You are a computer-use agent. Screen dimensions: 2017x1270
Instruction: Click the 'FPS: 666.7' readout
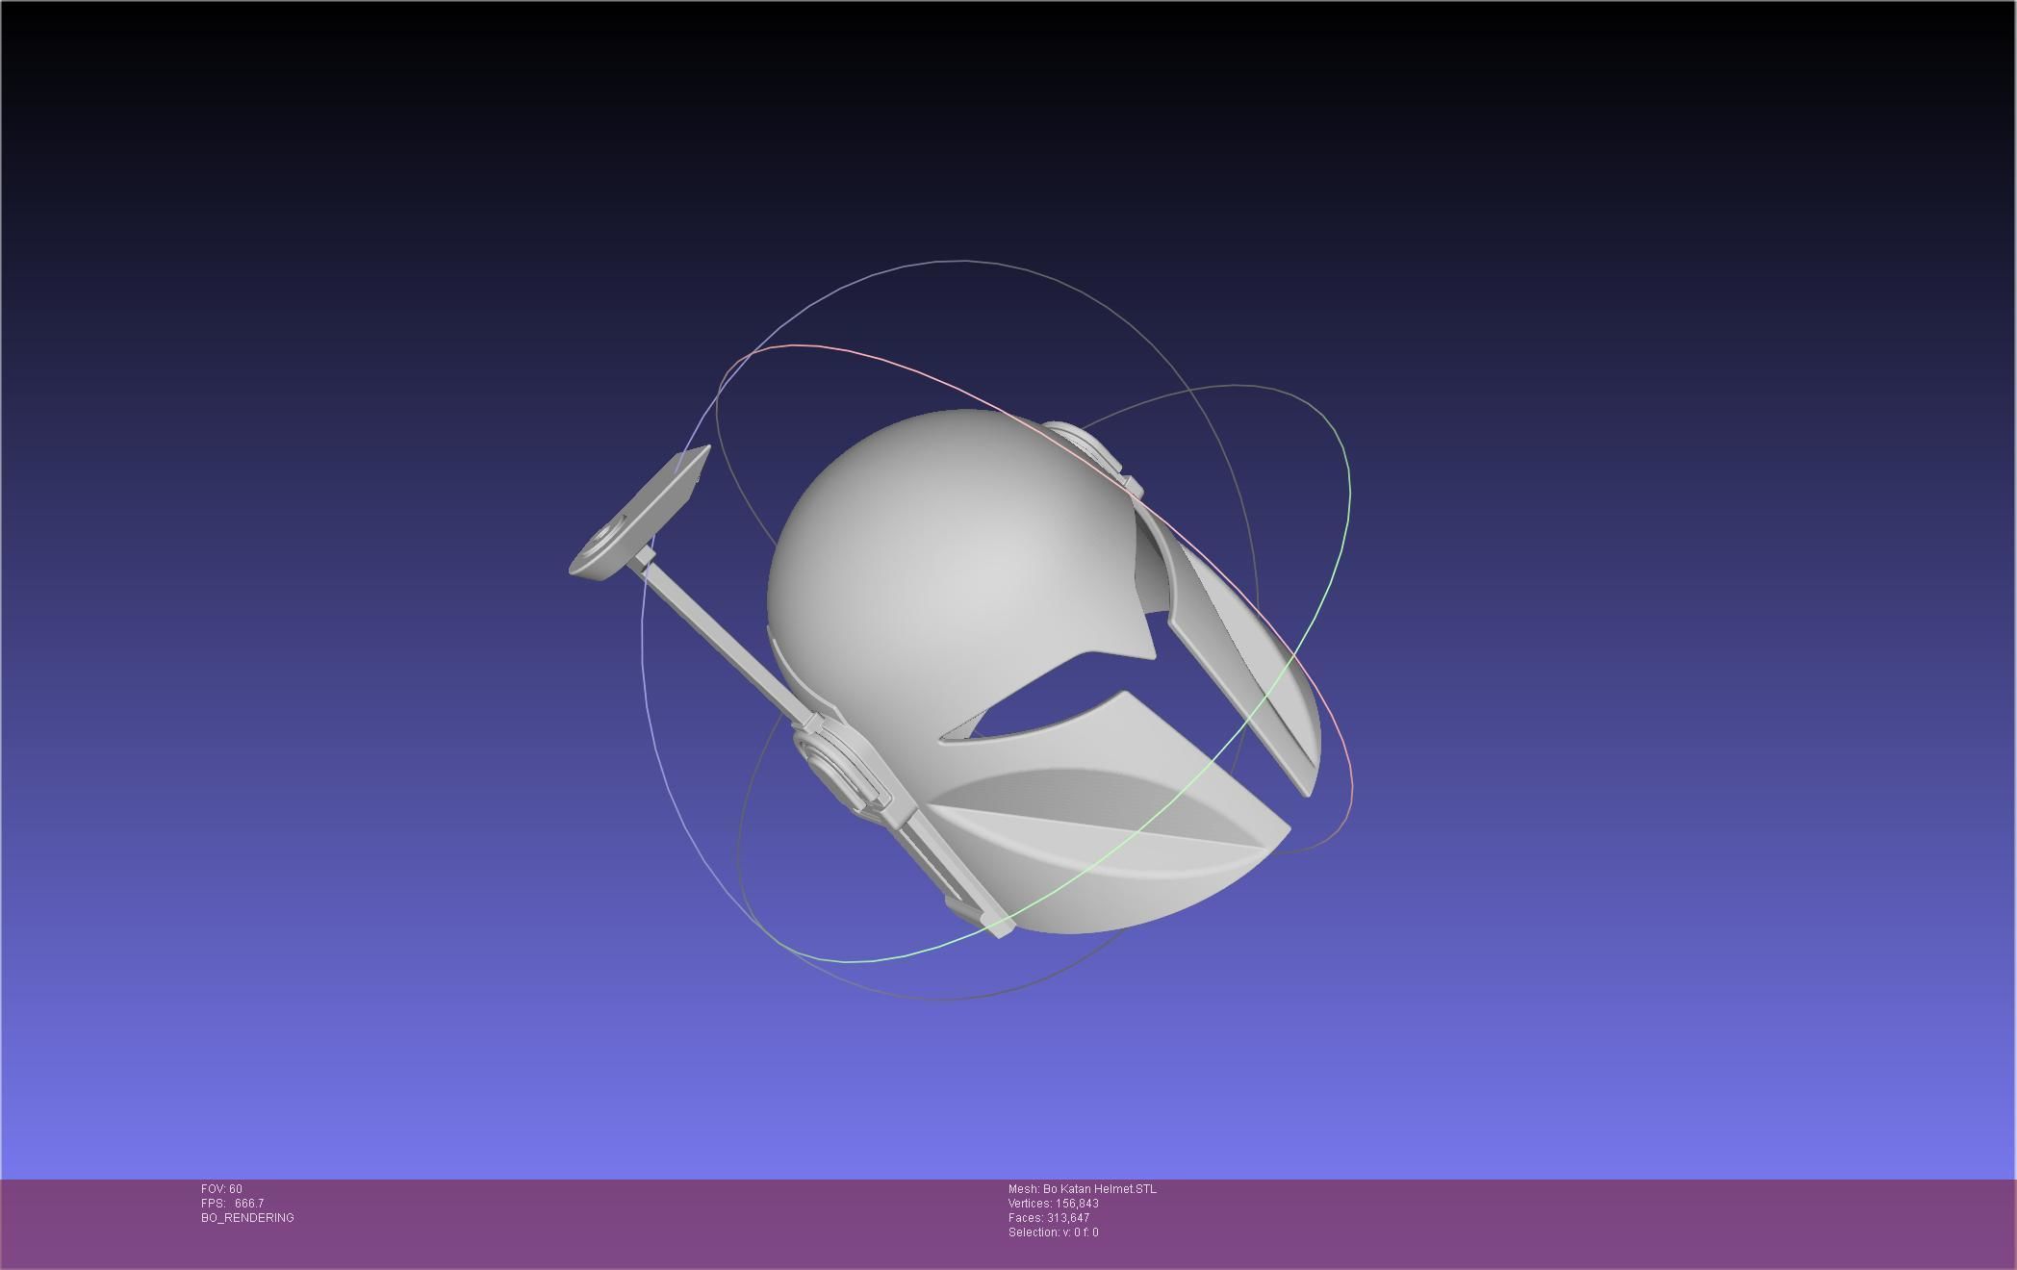pyautogui.click(x=232, y=1204)
